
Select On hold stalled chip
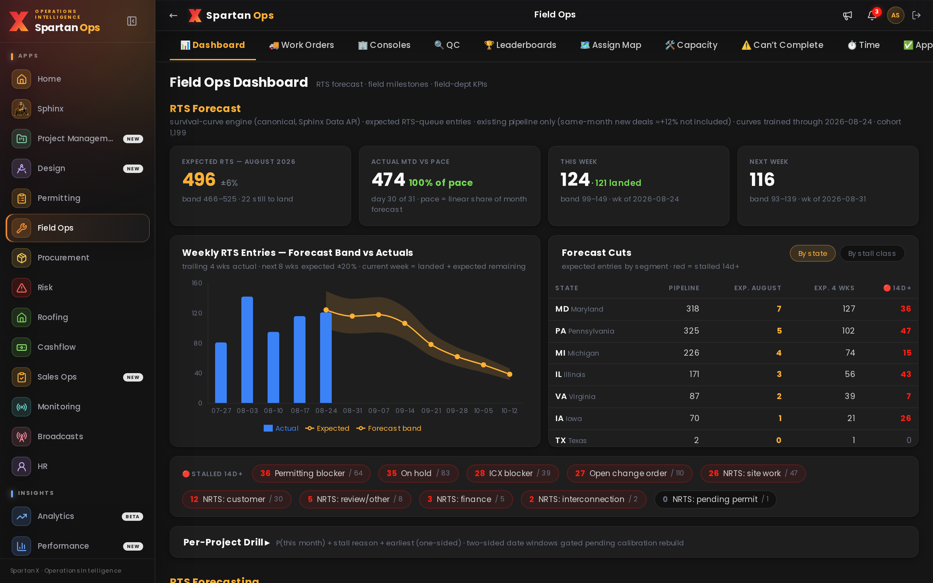point(418,474)
